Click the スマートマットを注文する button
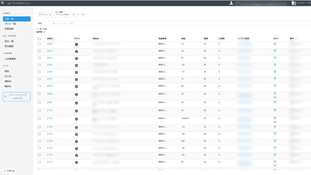 (16, 97)
